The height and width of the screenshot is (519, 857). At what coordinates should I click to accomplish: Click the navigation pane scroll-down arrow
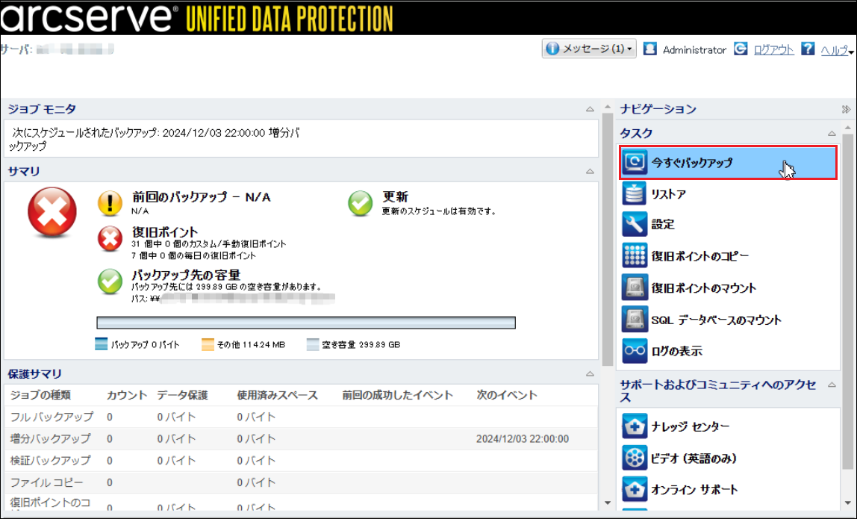tap(848, 503)
